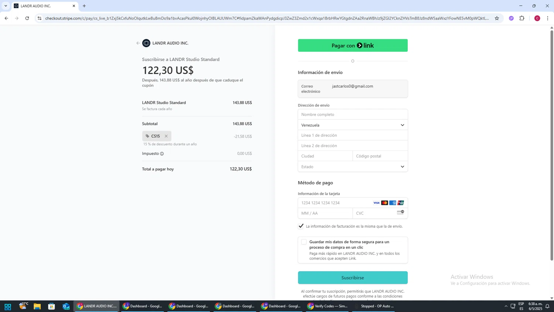Click the email jastcarlos0@gmail.com field

353,89
